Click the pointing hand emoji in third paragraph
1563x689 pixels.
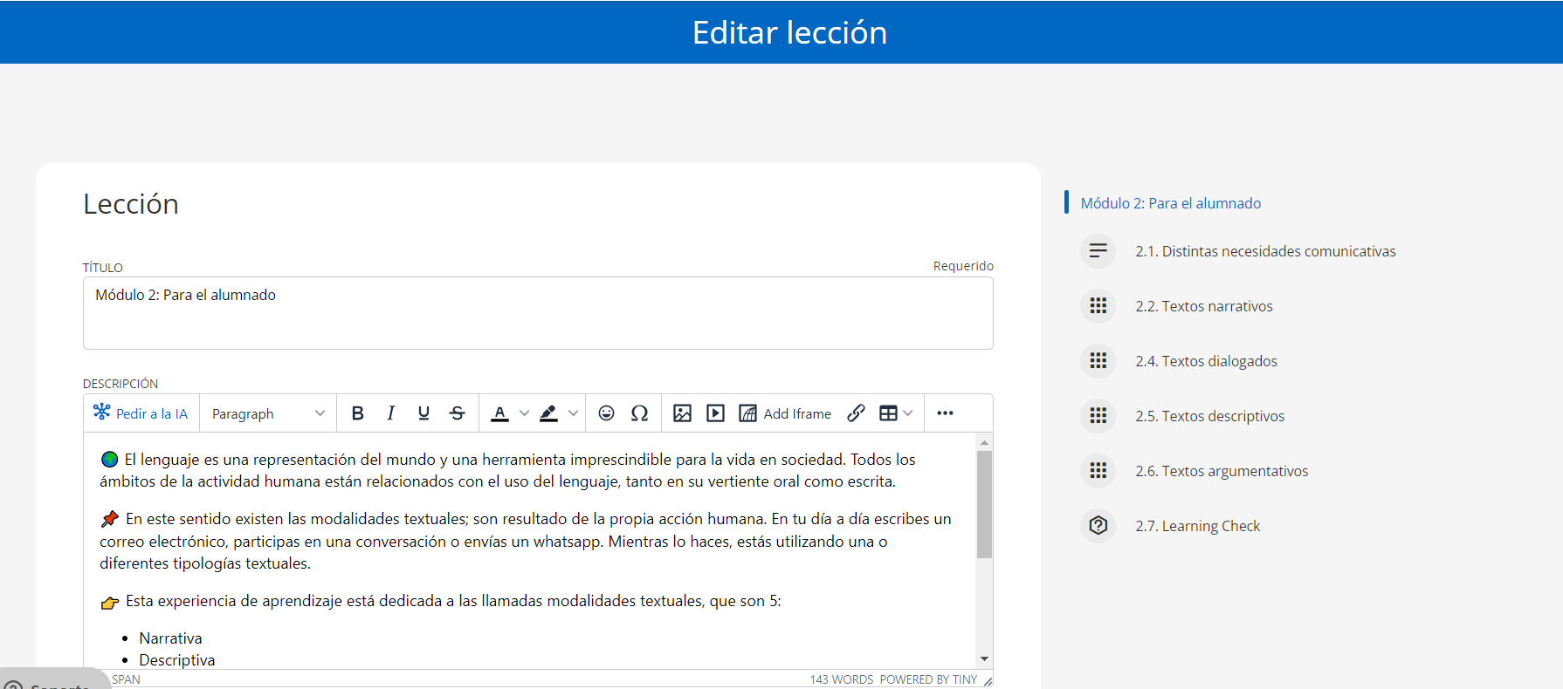(110, 602)
